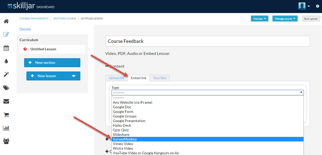Click the Untitled Lesson breadcrumb text
This screenshot has height=155, width=322.
tap(92, 19)
